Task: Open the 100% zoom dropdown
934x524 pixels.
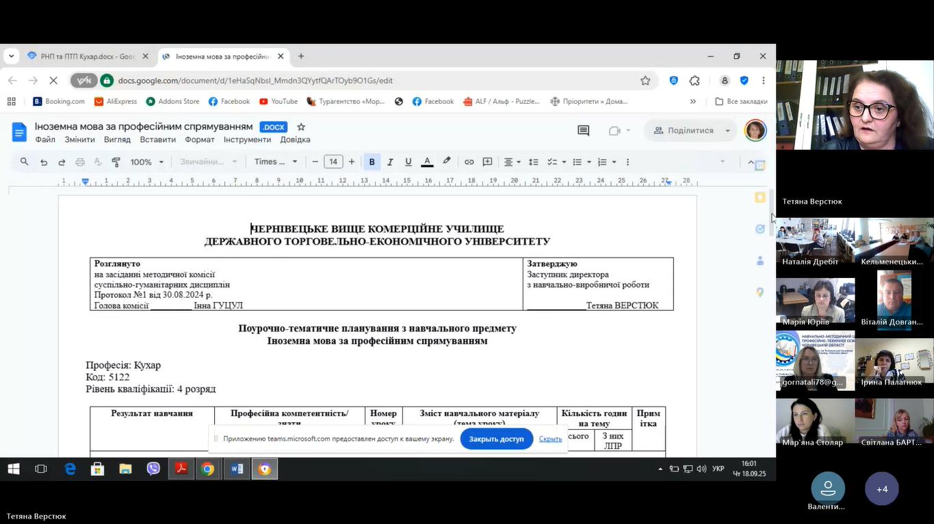Action: [x=147, y=162]
